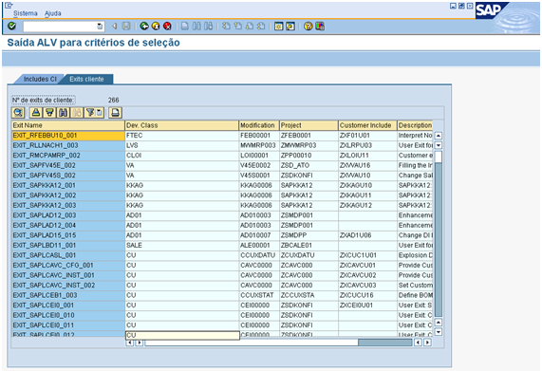Click the Create New Session icon
The image size is (542, 371).
pos(279,26)
